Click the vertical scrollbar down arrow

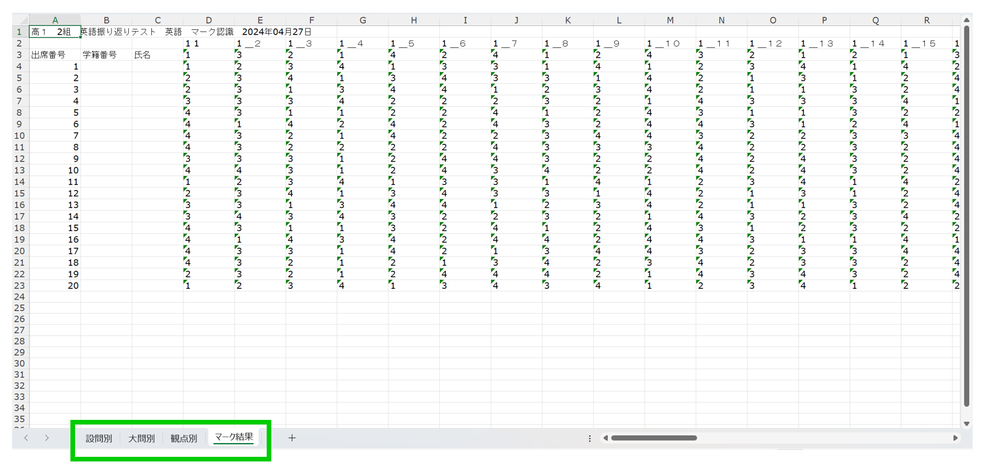click(967, 423)
